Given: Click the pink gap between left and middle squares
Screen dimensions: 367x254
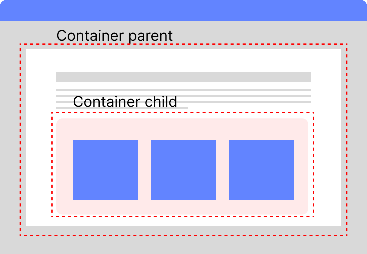Looking at the screenshot, I should point(144,170).
